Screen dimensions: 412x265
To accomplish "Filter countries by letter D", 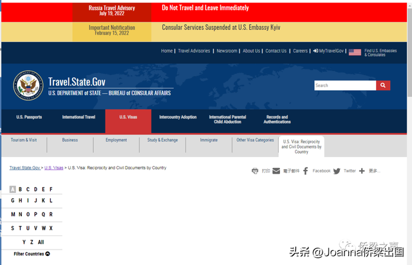I will pyautogui.click(x=35, y=189).
